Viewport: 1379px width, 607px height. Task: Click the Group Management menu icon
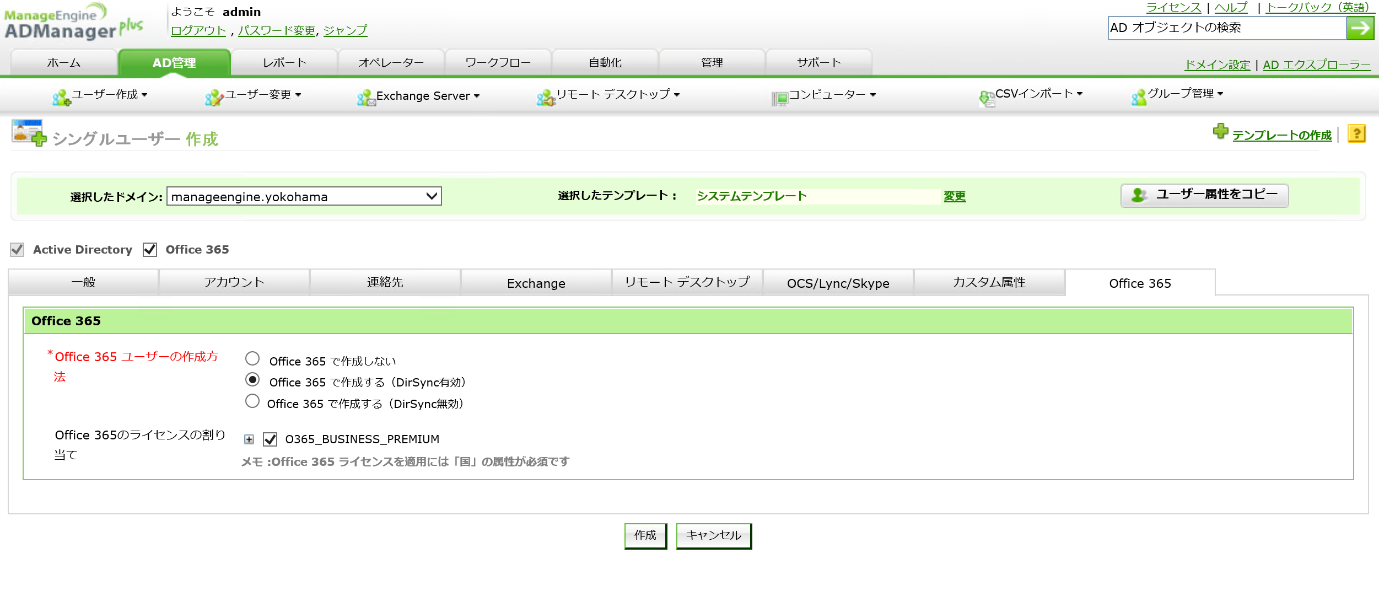[1139, 98]
